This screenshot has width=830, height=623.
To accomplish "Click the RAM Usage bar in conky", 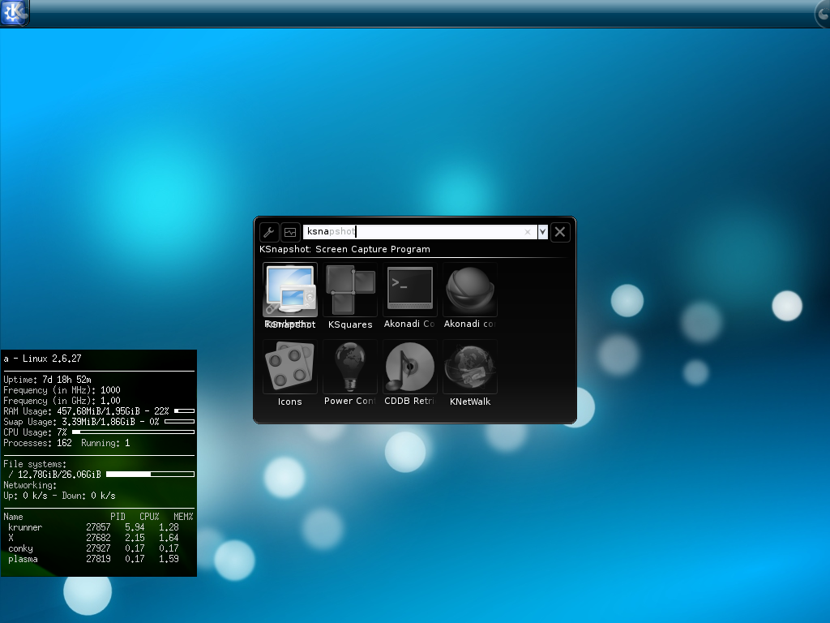I will click(x=184, y=410).
